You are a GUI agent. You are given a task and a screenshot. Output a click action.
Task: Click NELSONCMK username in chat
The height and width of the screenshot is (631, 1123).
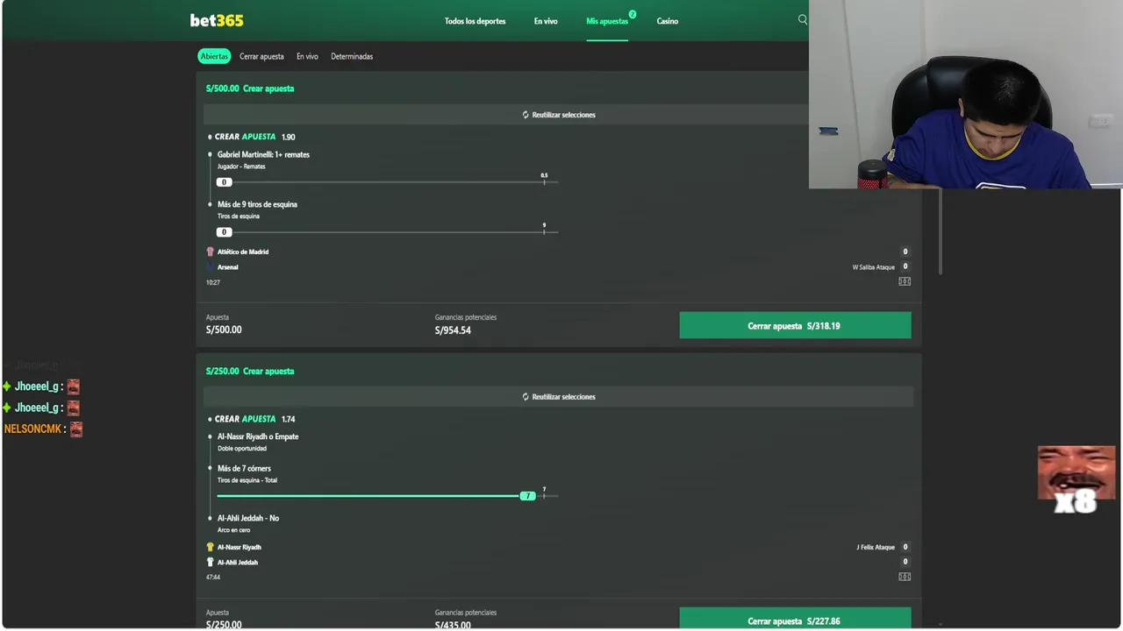pyautogui.click(x=32, y=429)
